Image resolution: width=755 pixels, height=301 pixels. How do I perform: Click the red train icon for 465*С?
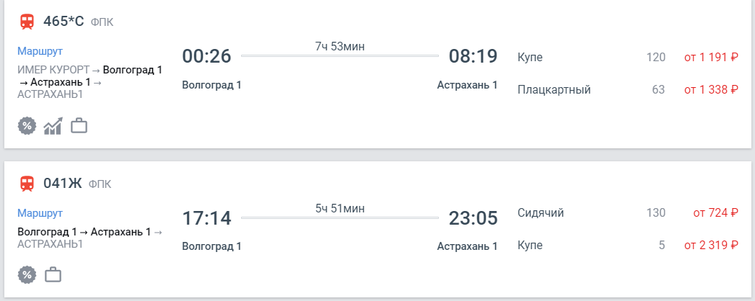27,22
